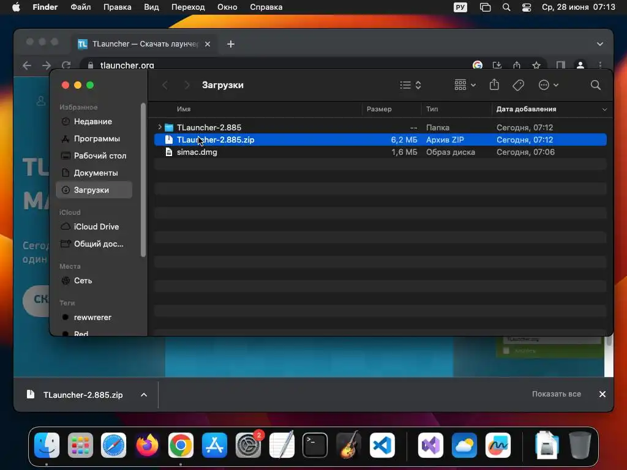Image resolution: width=627 pixels, height=470 pixels.
Task: Select Документы in Finder sidebar
Action: point(94,173)
